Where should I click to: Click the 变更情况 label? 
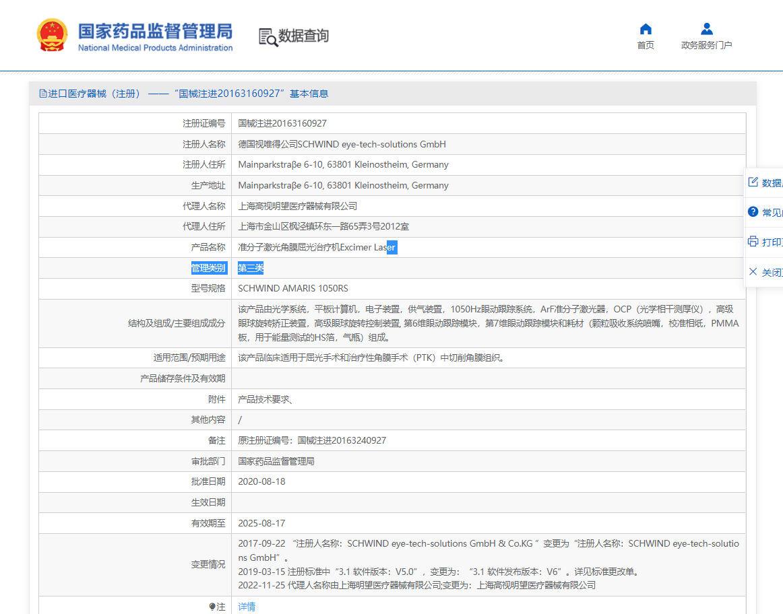coord(208,565)
